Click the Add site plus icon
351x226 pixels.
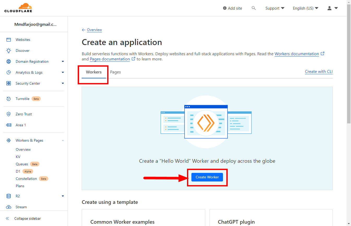pyautogui.click(x=225, y=8)
